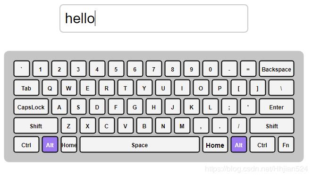The width and height of the screenshot is (312, 178).
Task: Click the Tab key
Action: click(26, 88)
